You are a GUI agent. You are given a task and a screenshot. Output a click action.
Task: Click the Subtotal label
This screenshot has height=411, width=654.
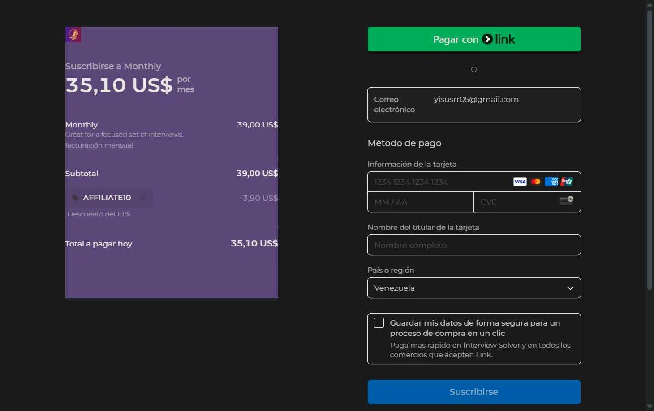pyautogui.click(x=82, y=174)
